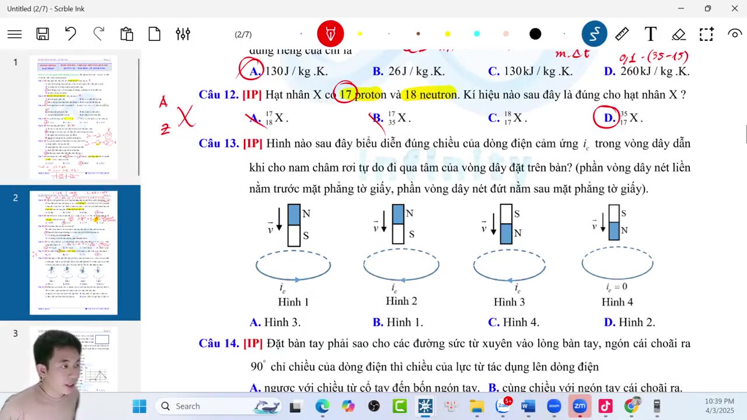
Task: Open OBS Studio from the taskbar
Action: point(374,406)
